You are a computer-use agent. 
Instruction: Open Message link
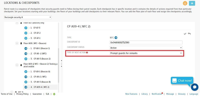tap(170, 94)
